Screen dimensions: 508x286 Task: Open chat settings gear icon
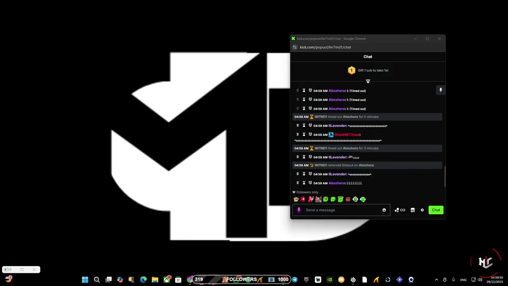422,210
